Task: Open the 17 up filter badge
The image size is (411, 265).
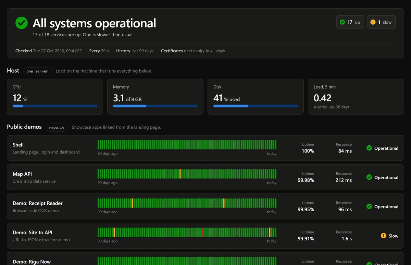Action: [350, 22]
